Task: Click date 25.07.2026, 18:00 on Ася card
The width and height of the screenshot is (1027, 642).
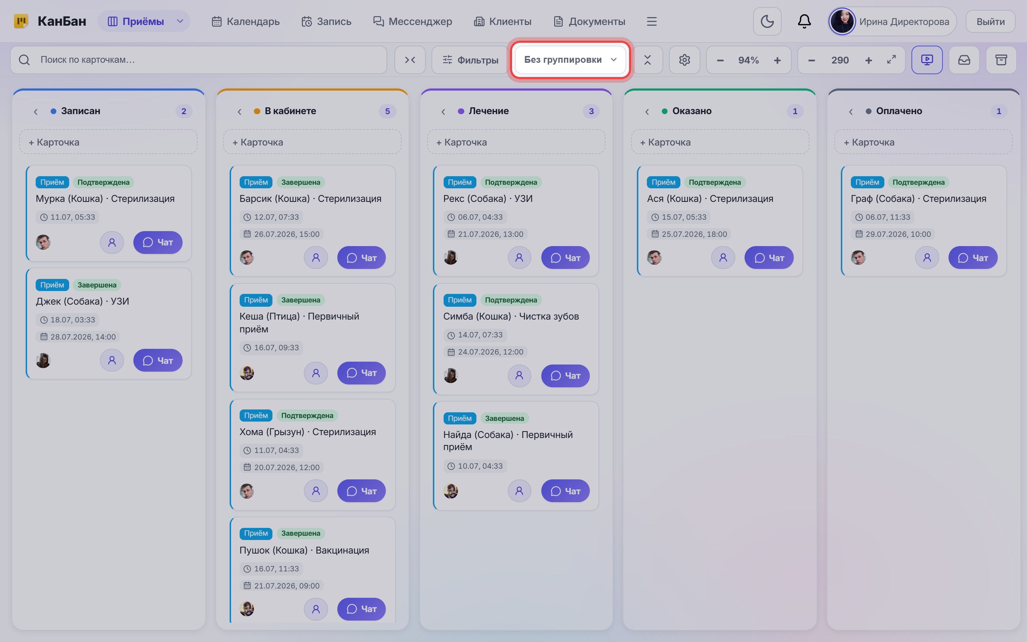Action: click(x=689, y=234)
